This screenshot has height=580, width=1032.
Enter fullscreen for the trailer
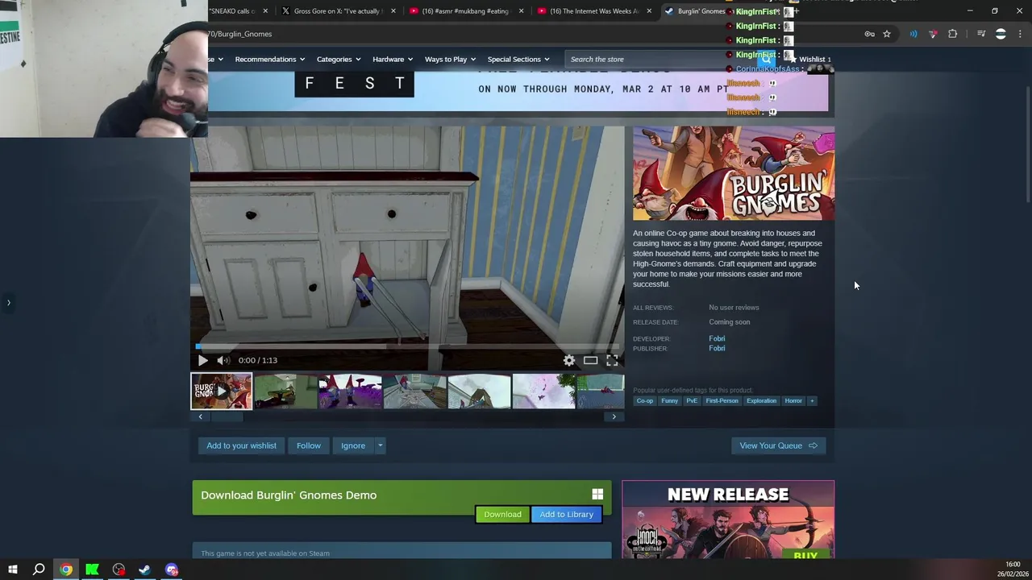(612, 360)
